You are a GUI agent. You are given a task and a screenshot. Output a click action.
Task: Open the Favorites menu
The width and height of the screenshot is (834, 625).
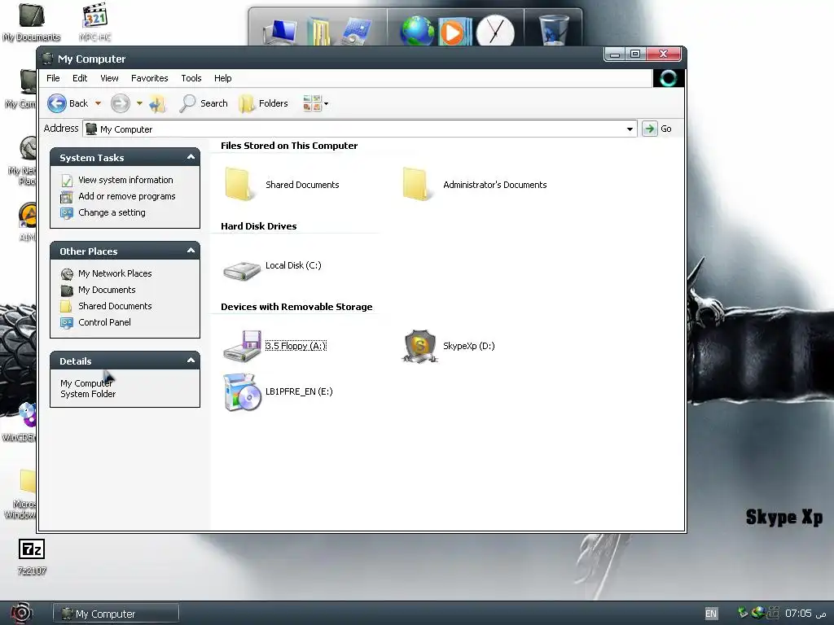click(x=150, y=78)
